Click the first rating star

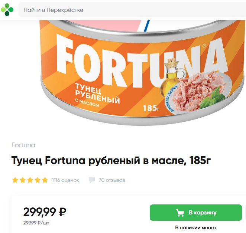click(x=15, y=180)
